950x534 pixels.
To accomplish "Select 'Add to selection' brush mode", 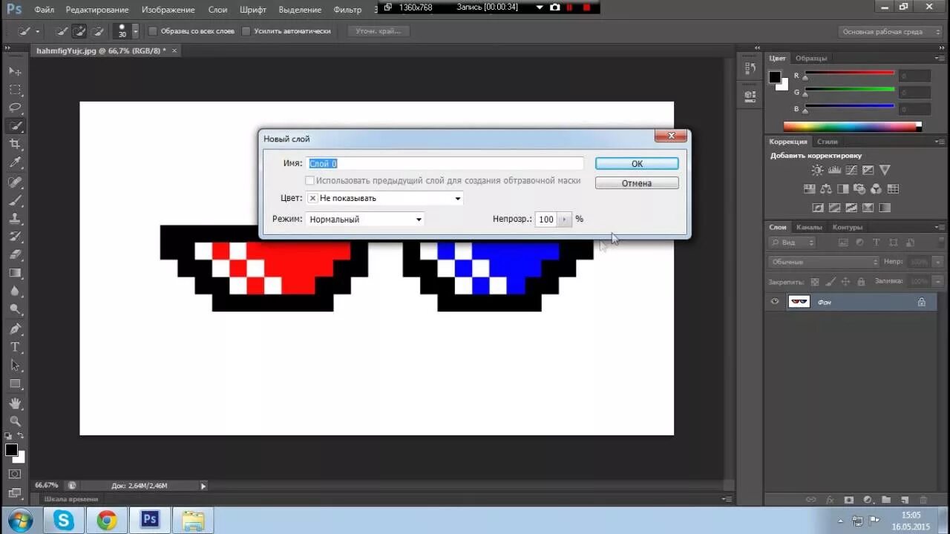I will (79, 32).
